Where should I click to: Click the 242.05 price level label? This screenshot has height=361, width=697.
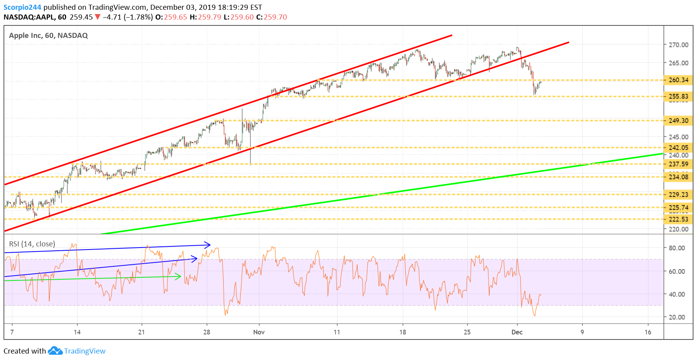678,147
